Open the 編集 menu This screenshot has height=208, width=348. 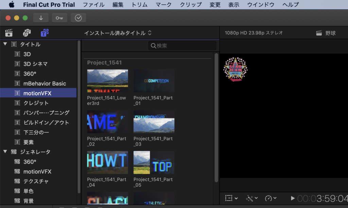point(118,5)
